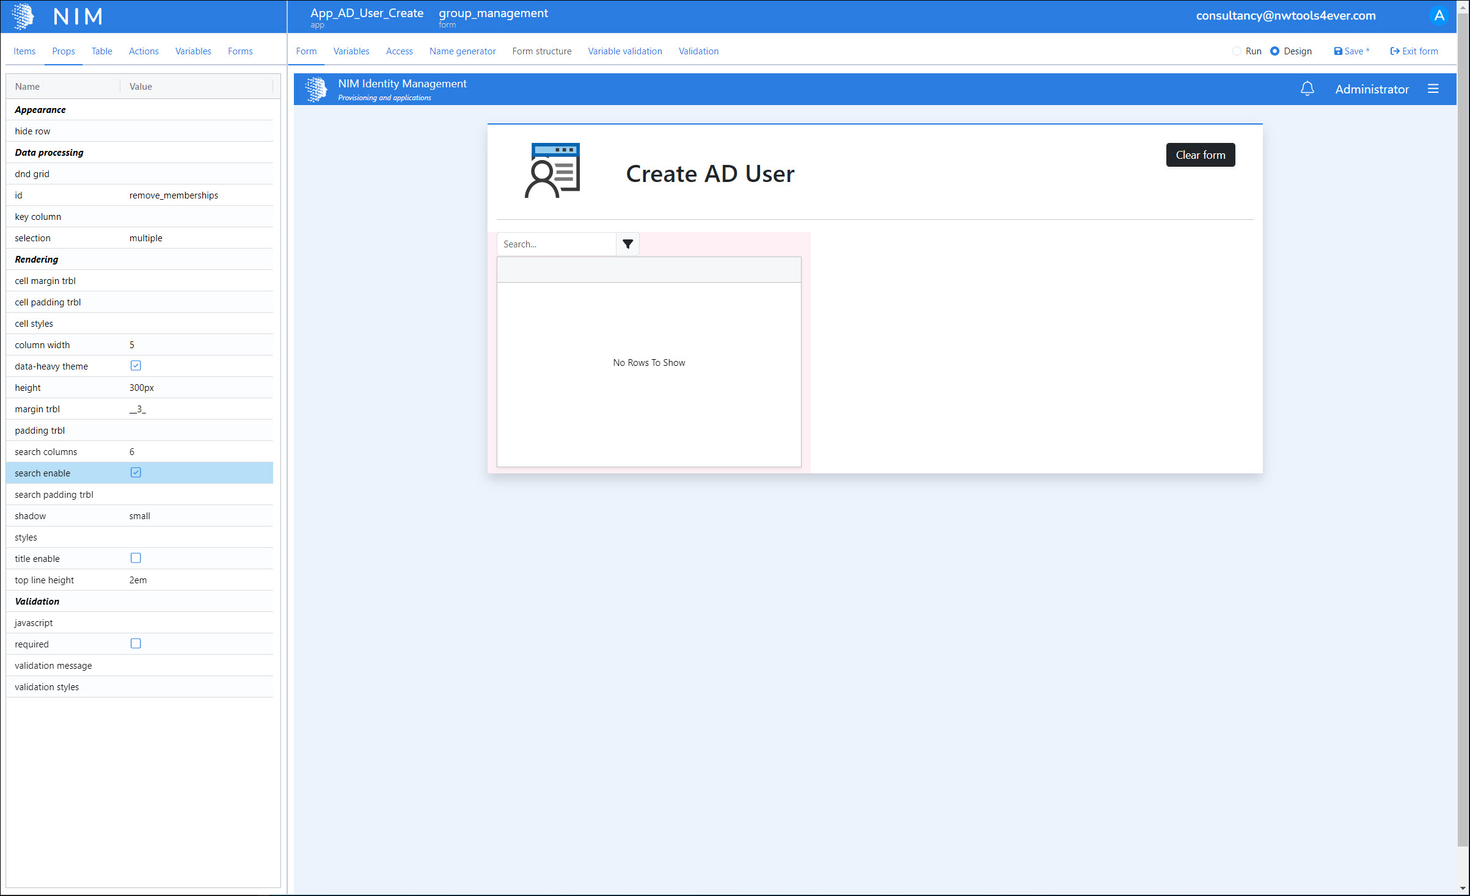1470x896 pixels.
Task: Switch to the Table tab
Action: point(101,51)
